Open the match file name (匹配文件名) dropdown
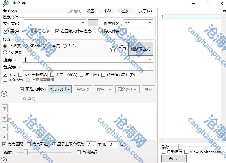This screenshot has width=226, height=163. click(150, 23)
